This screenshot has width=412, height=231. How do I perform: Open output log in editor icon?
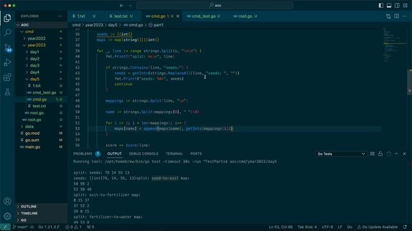[389, 154]
